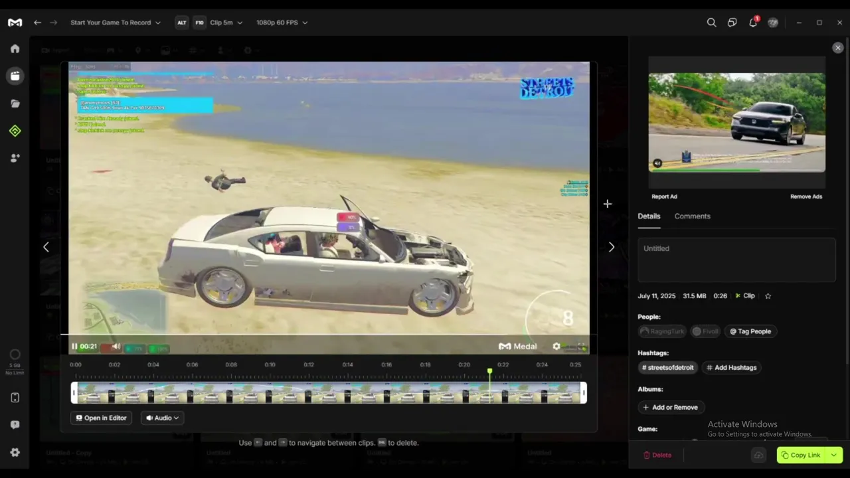850x478 pixels.
Task: Open the Home sidebar icon
Action: [x=15, y=48]
